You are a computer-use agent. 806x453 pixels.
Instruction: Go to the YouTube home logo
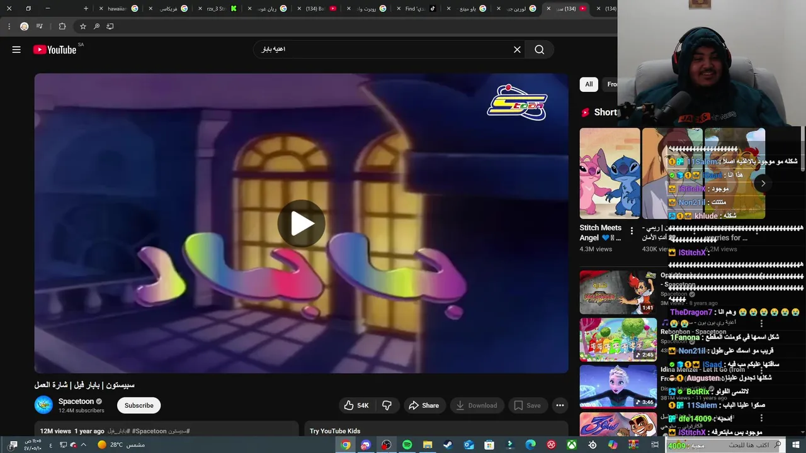55,50
